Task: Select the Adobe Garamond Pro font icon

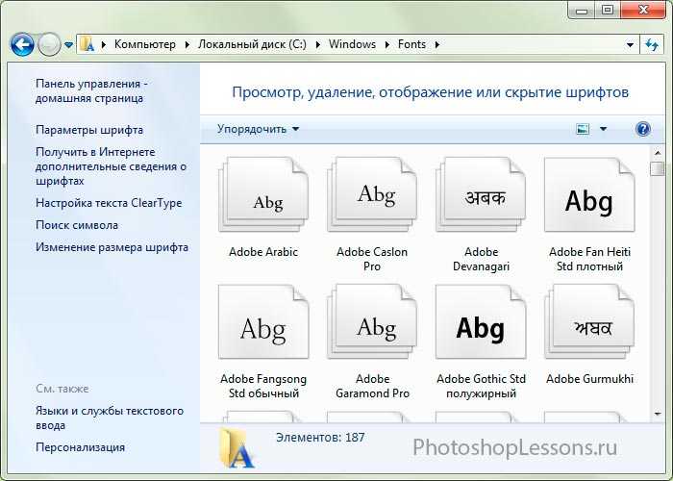Action: click(372, 321)
